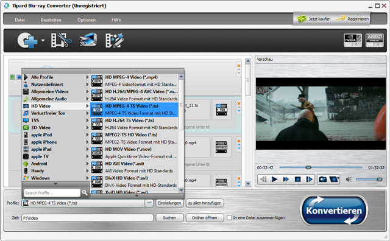Viewport: 390px width, 241px height.
Task: Enable In eine Datei zusammenfügen checkbox
Action: pyautogui.click(x=229, y=218)
